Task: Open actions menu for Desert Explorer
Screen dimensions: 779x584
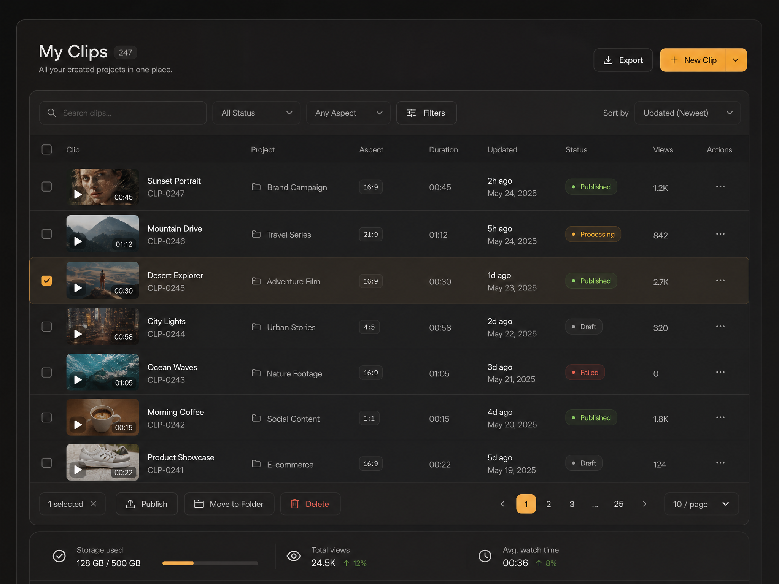Action: [720, 281]
